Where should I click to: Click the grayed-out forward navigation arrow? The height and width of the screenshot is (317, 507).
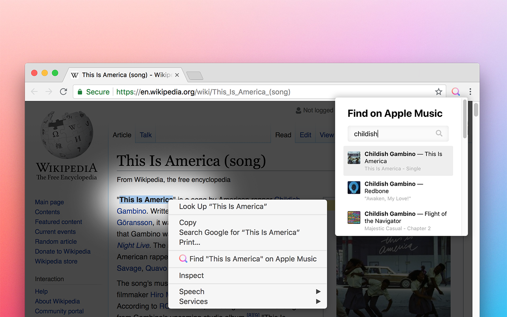(x=49, y=92)
